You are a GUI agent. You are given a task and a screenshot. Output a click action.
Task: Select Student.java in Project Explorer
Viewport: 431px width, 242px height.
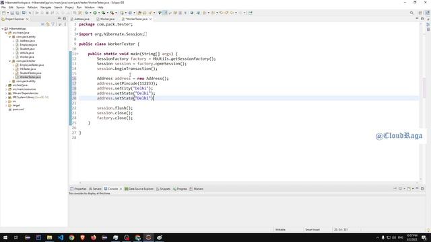(27, 49)
